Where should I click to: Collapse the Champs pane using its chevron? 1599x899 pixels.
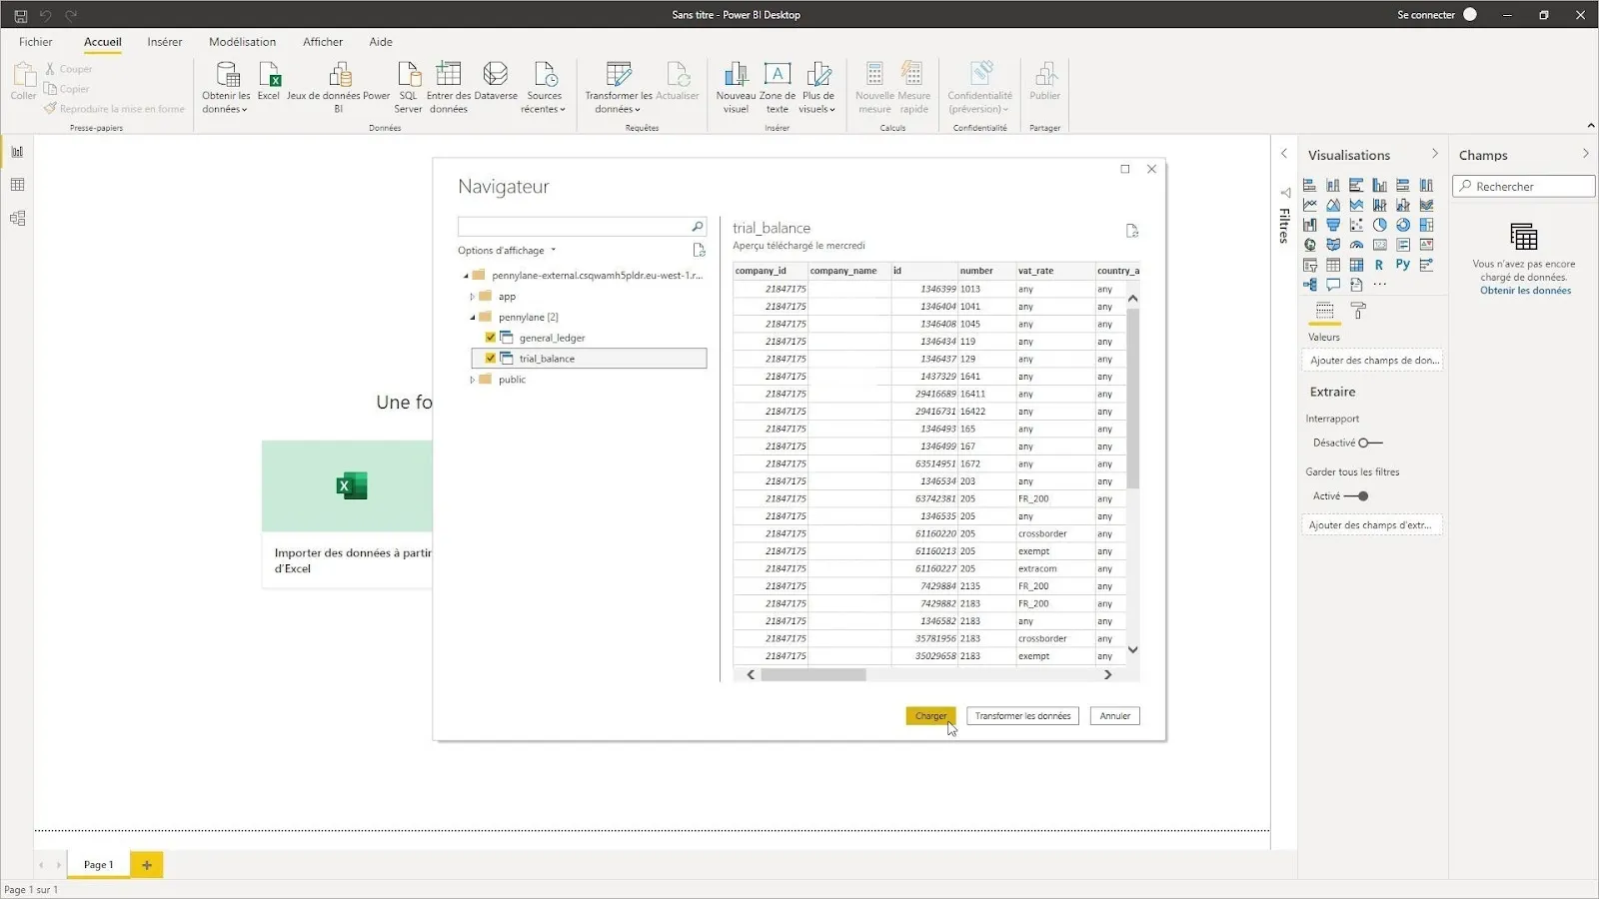[1585, 154]
